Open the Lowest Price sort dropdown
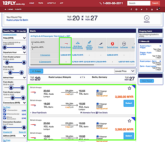The image size is (165, 142). point(125,71)
